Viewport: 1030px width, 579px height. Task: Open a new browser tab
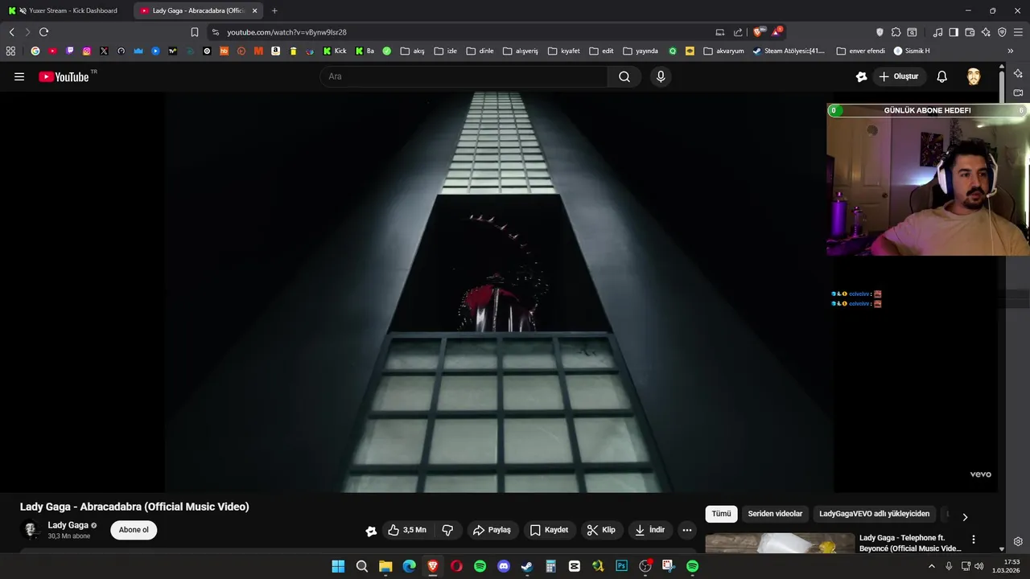(274, 10)
